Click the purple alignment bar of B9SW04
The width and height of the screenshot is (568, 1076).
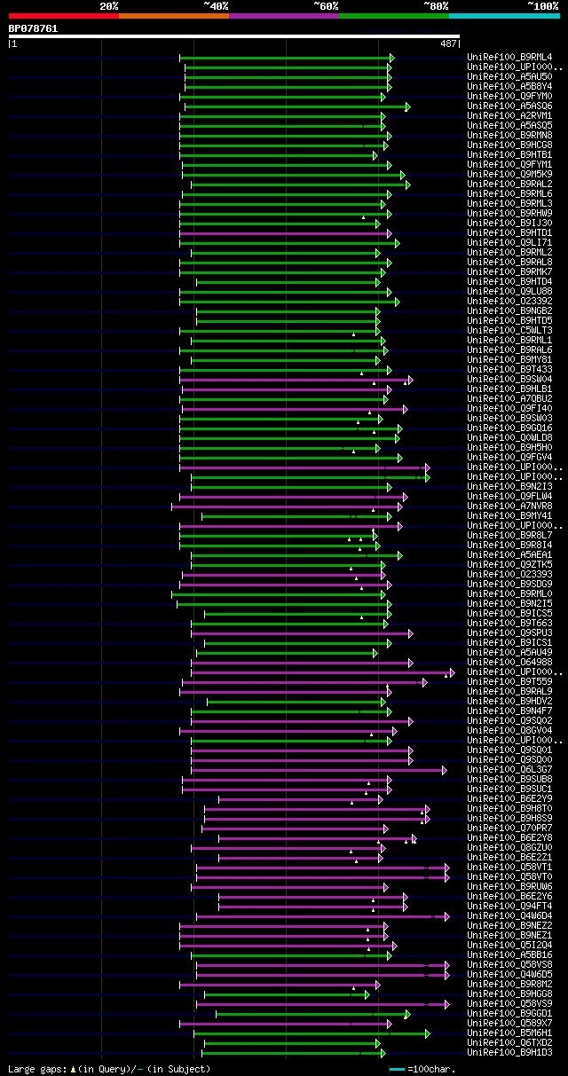click(x=296, y=380)
